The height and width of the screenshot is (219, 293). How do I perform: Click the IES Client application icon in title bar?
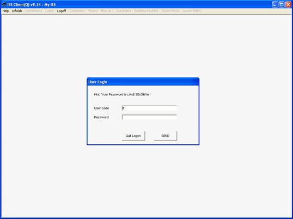point(4,4)
